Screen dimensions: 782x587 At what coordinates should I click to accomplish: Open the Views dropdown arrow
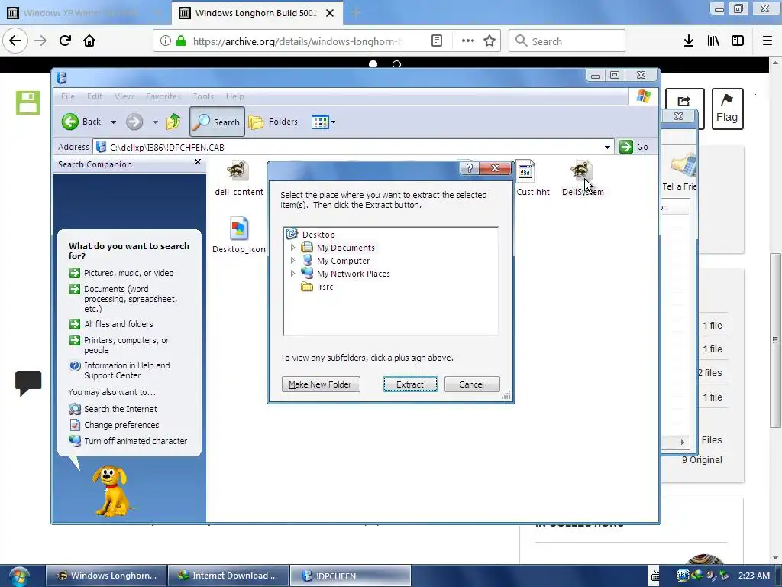(333, 122)
